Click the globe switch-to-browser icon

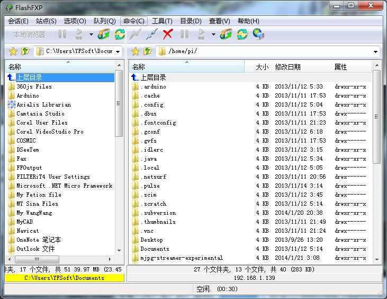point(258,34)
